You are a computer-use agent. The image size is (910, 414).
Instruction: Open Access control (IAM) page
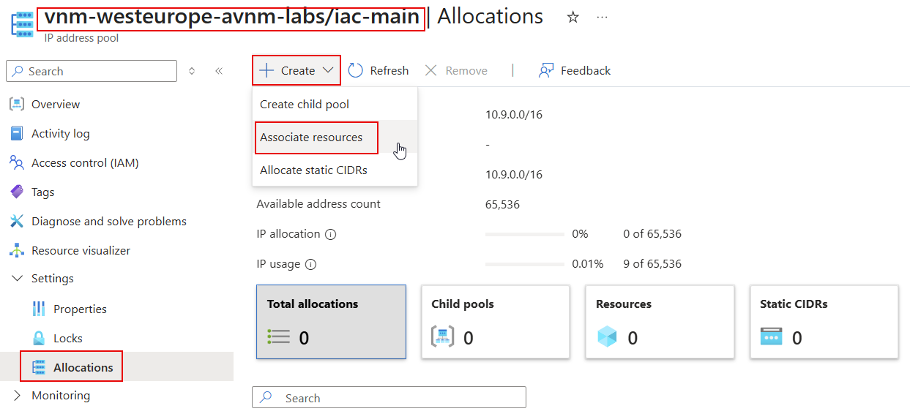pyautogui.click(x=84, y=162)
